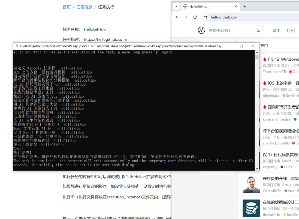This screenshot has height=219, width=299.
Task: Click kamranahmedse author text
Action: (277, 119)
